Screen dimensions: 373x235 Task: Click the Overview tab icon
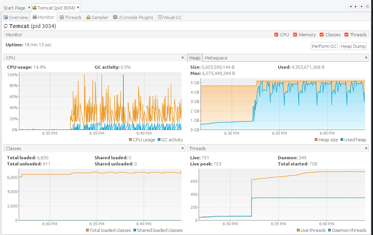point(5,17)
